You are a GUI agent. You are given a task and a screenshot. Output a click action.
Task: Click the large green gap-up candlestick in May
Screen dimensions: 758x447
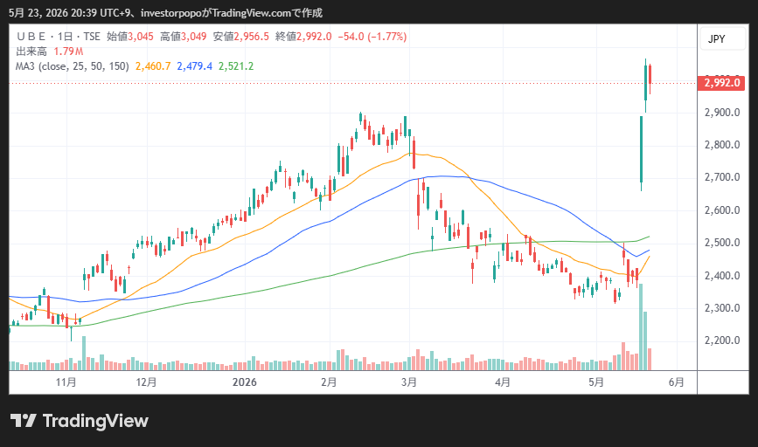641,153
